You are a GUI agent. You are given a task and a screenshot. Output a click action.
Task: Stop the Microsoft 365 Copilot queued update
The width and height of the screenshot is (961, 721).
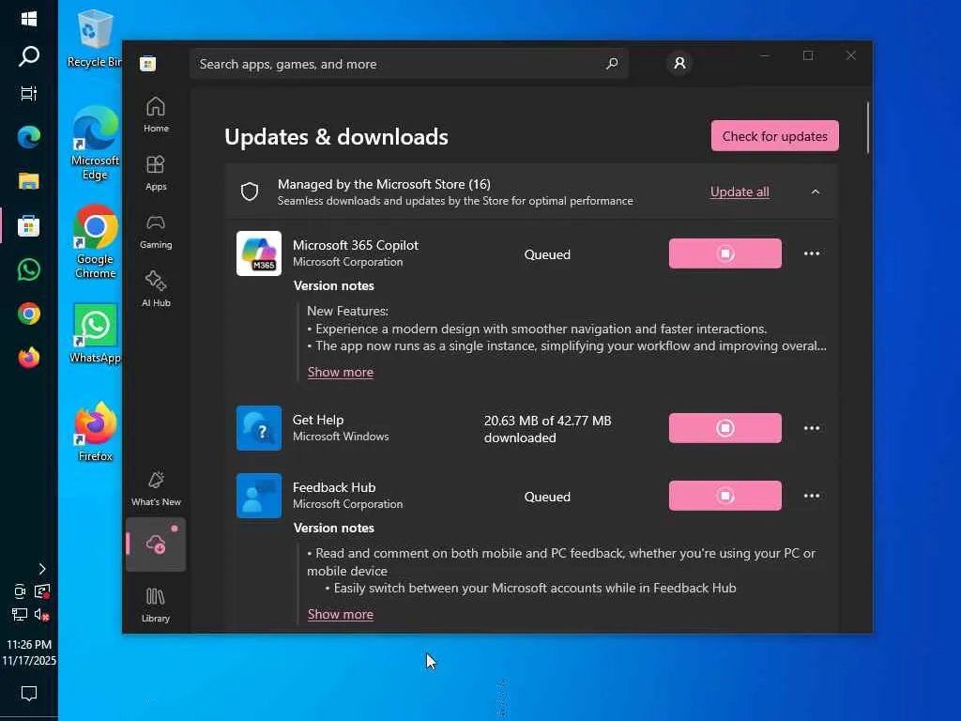point(725,253)
